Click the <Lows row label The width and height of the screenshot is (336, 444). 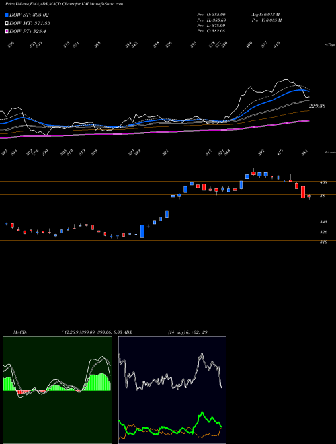click(330, 152)
